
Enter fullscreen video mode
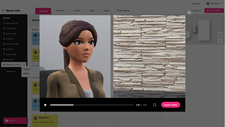click(x=154, y=105)
